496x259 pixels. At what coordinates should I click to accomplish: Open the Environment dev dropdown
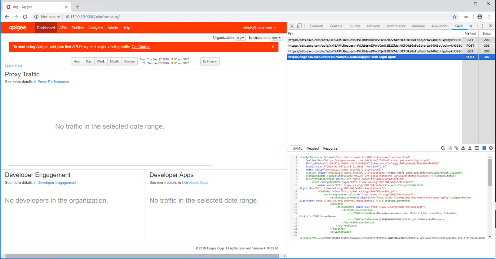tap(276, 38)
